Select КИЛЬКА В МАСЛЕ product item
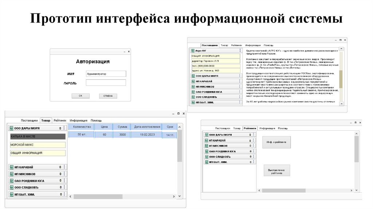373x209 pixels. pos(38,137)
